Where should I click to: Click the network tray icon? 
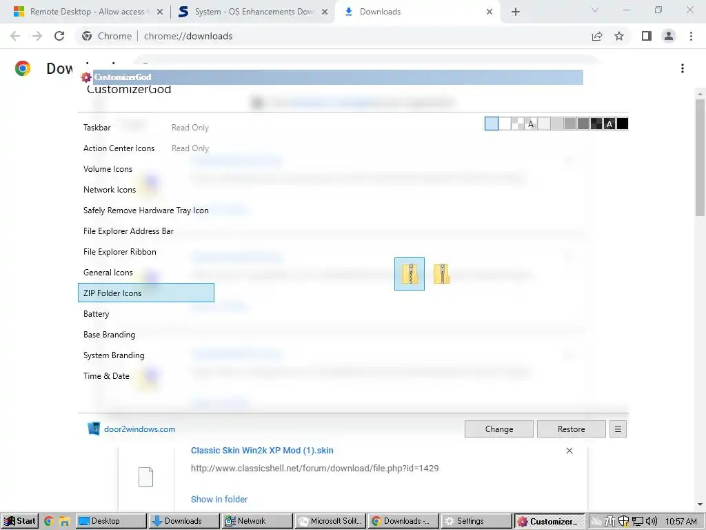tap(638, 521)
